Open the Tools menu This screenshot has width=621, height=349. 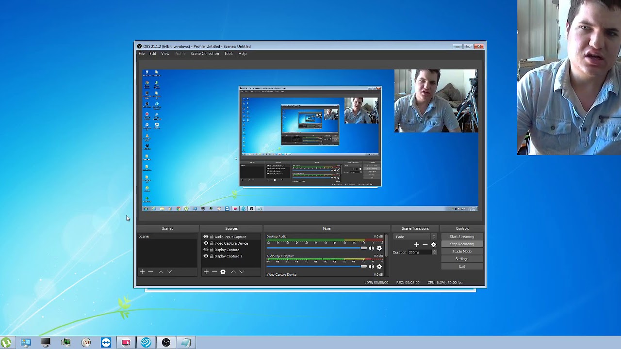229,54
